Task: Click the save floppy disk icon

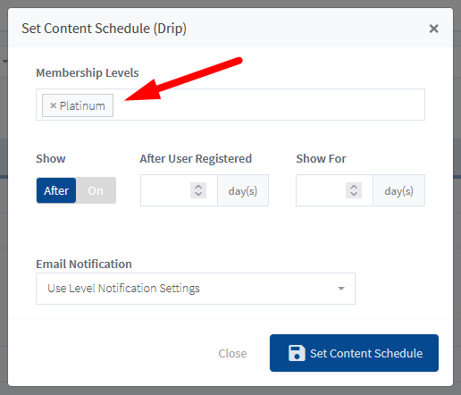Action: tap(297, 353)
